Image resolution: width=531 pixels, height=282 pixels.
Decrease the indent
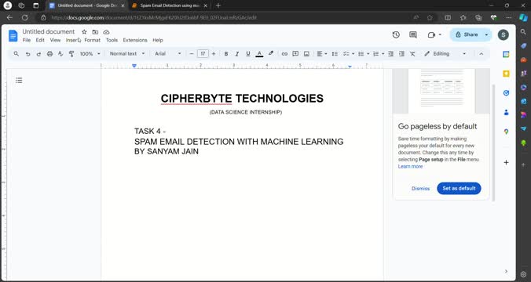coord(391,54)
